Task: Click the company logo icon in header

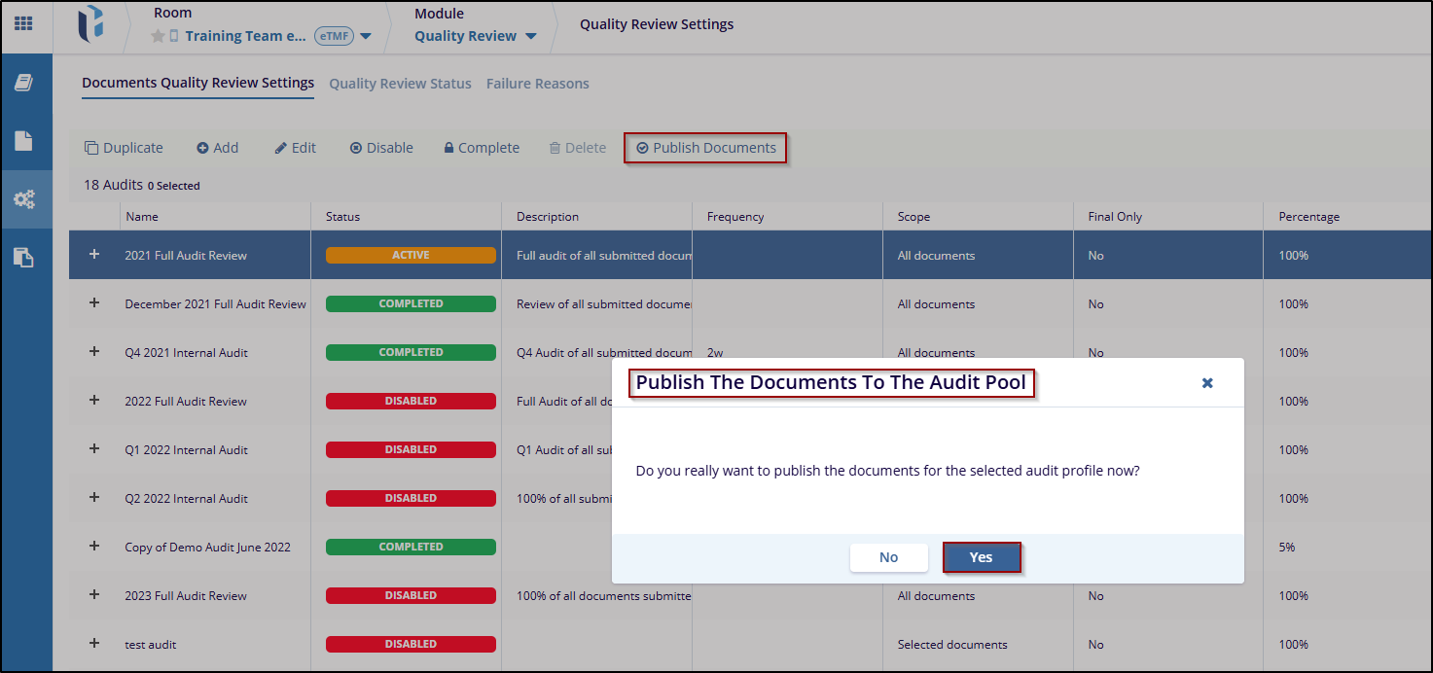Action: tap(90, 26)
